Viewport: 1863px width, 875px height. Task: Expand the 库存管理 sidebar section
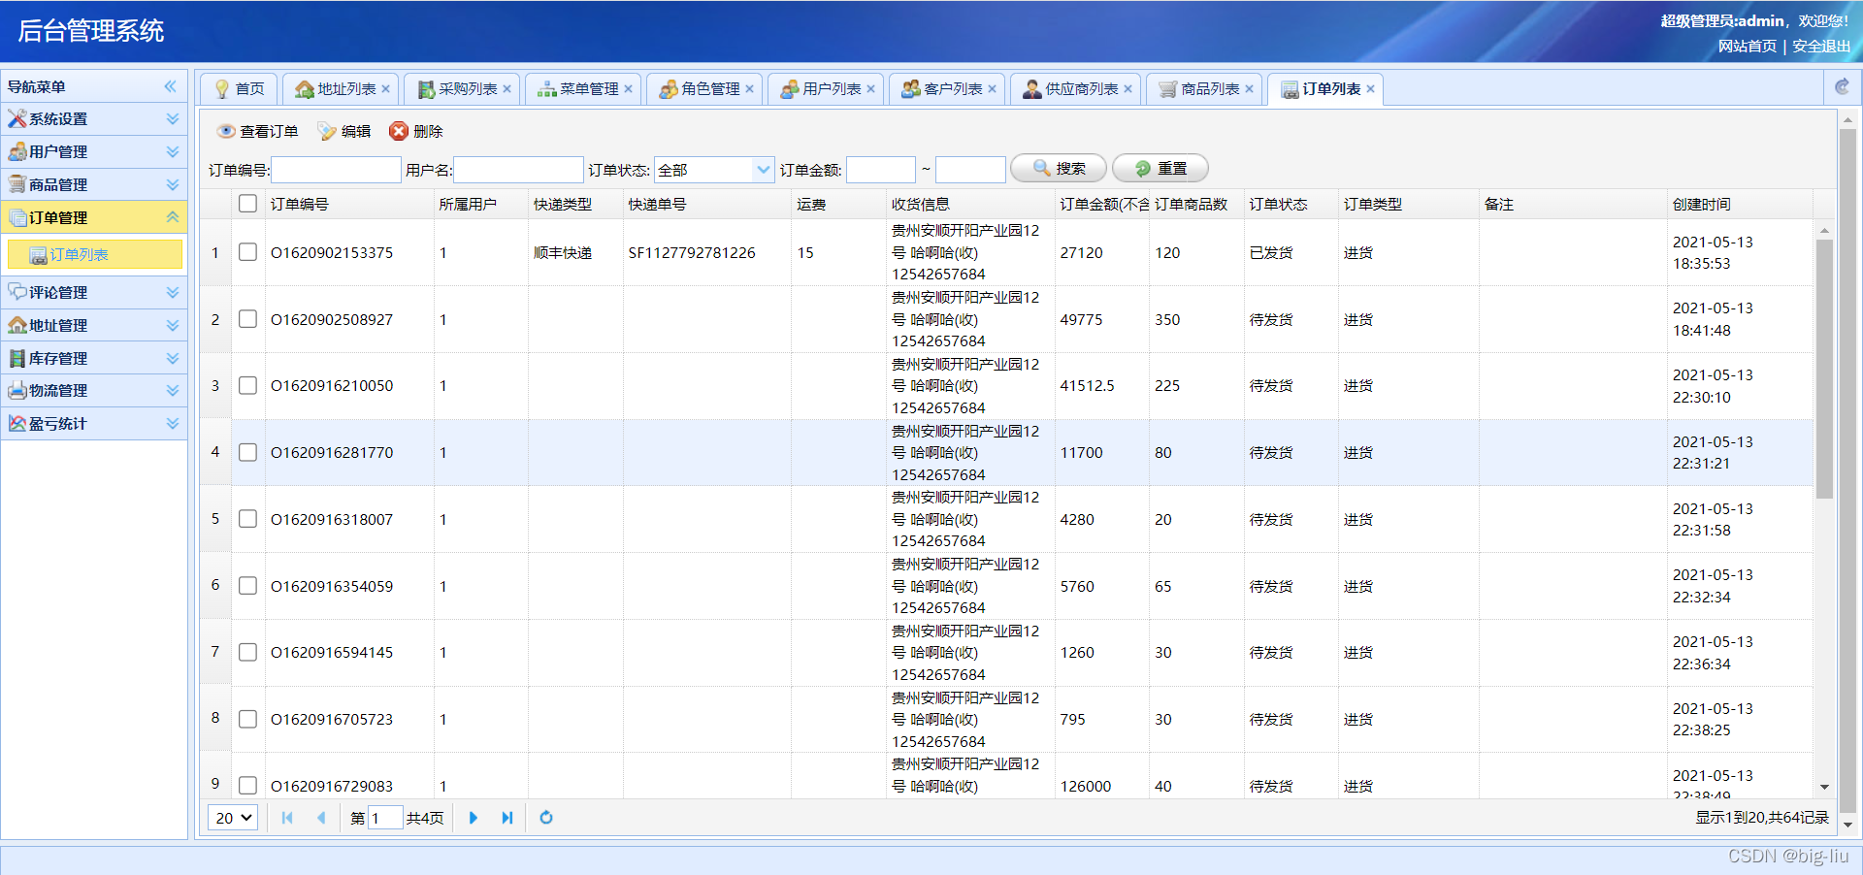173,358
